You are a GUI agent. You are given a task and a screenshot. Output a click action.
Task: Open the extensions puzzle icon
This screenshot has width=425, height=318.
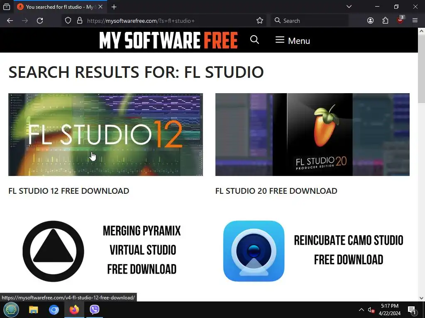[x=385, y=21]
